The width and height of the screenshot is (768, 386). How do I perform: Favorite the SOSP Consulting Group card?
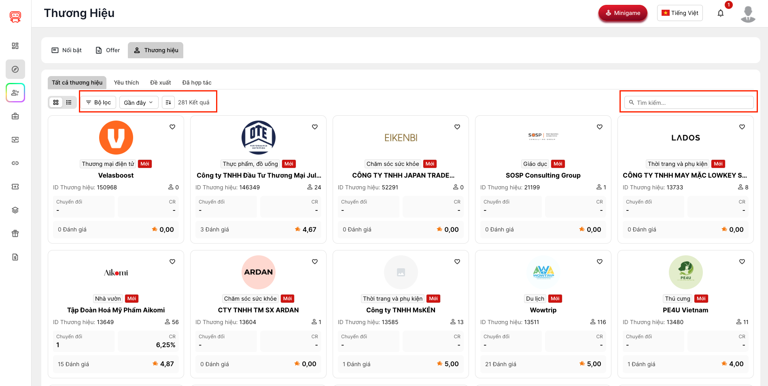pos(600,127)
